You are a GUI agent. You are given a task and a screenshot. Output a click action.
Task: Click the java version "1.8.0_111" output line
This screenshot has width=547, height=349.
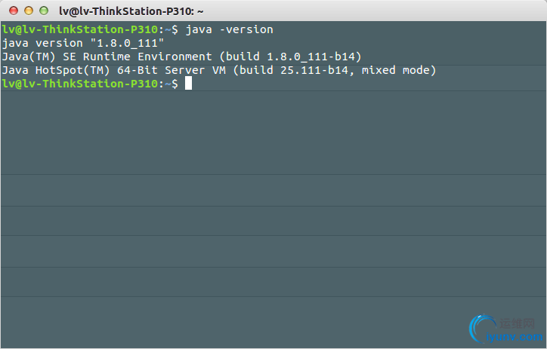click(83, 43)
